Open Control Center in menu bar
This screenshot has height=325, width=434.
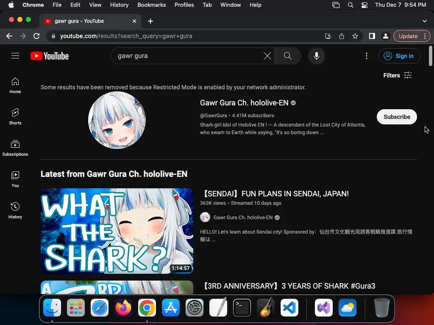[364, 5]
